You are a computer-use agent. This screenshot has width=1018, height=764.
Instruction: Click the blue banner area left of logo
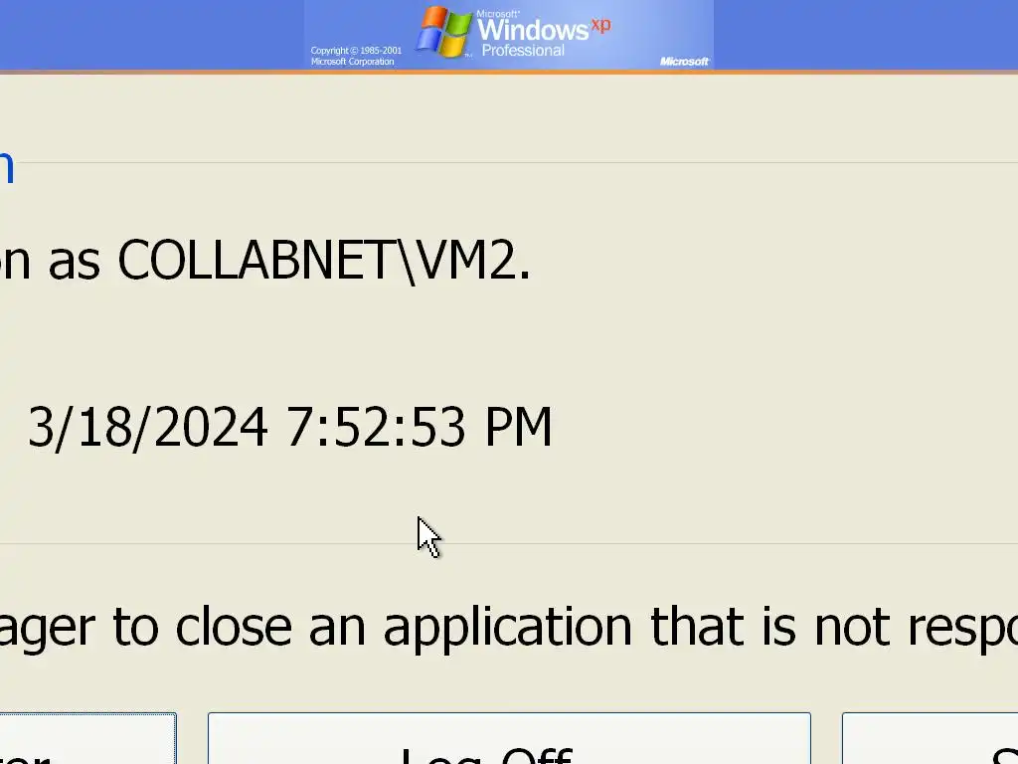tap(152, 35)
